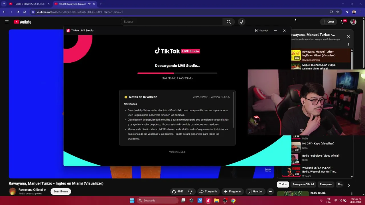Click the Chrome address bar URL

pyautogui.click(x=80, y=12)
